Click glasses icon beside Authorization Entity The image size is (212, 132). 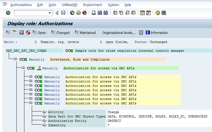click(x=45, y=121)
